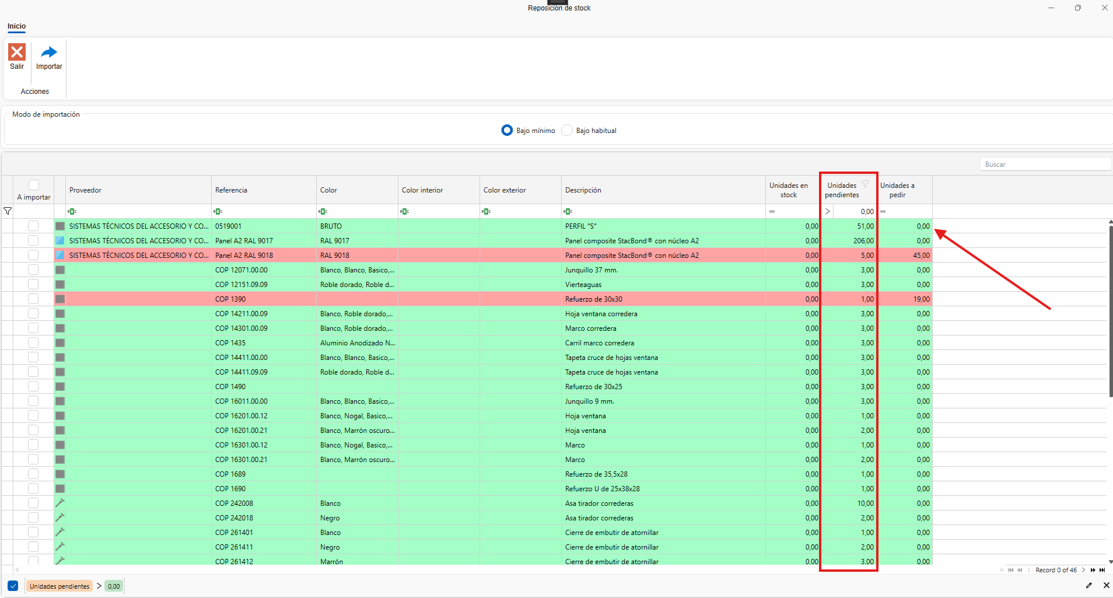Tick the import checkbox for reference 0519001

33,226
